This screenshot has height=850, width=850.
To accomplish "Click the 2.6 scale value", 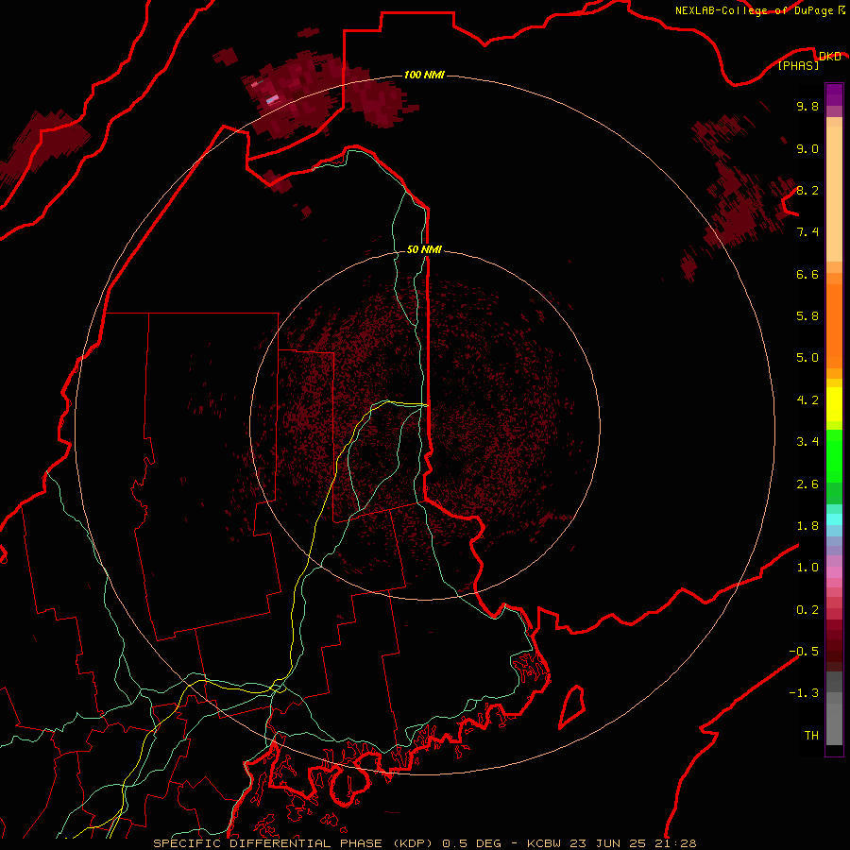I will pos(807,484).
